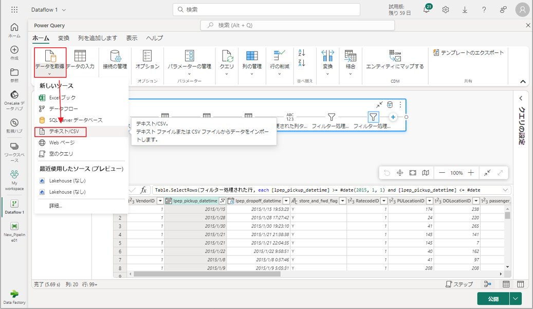
Task: Expand the クエリの設定 panel chevron
Action: [521, 98]
